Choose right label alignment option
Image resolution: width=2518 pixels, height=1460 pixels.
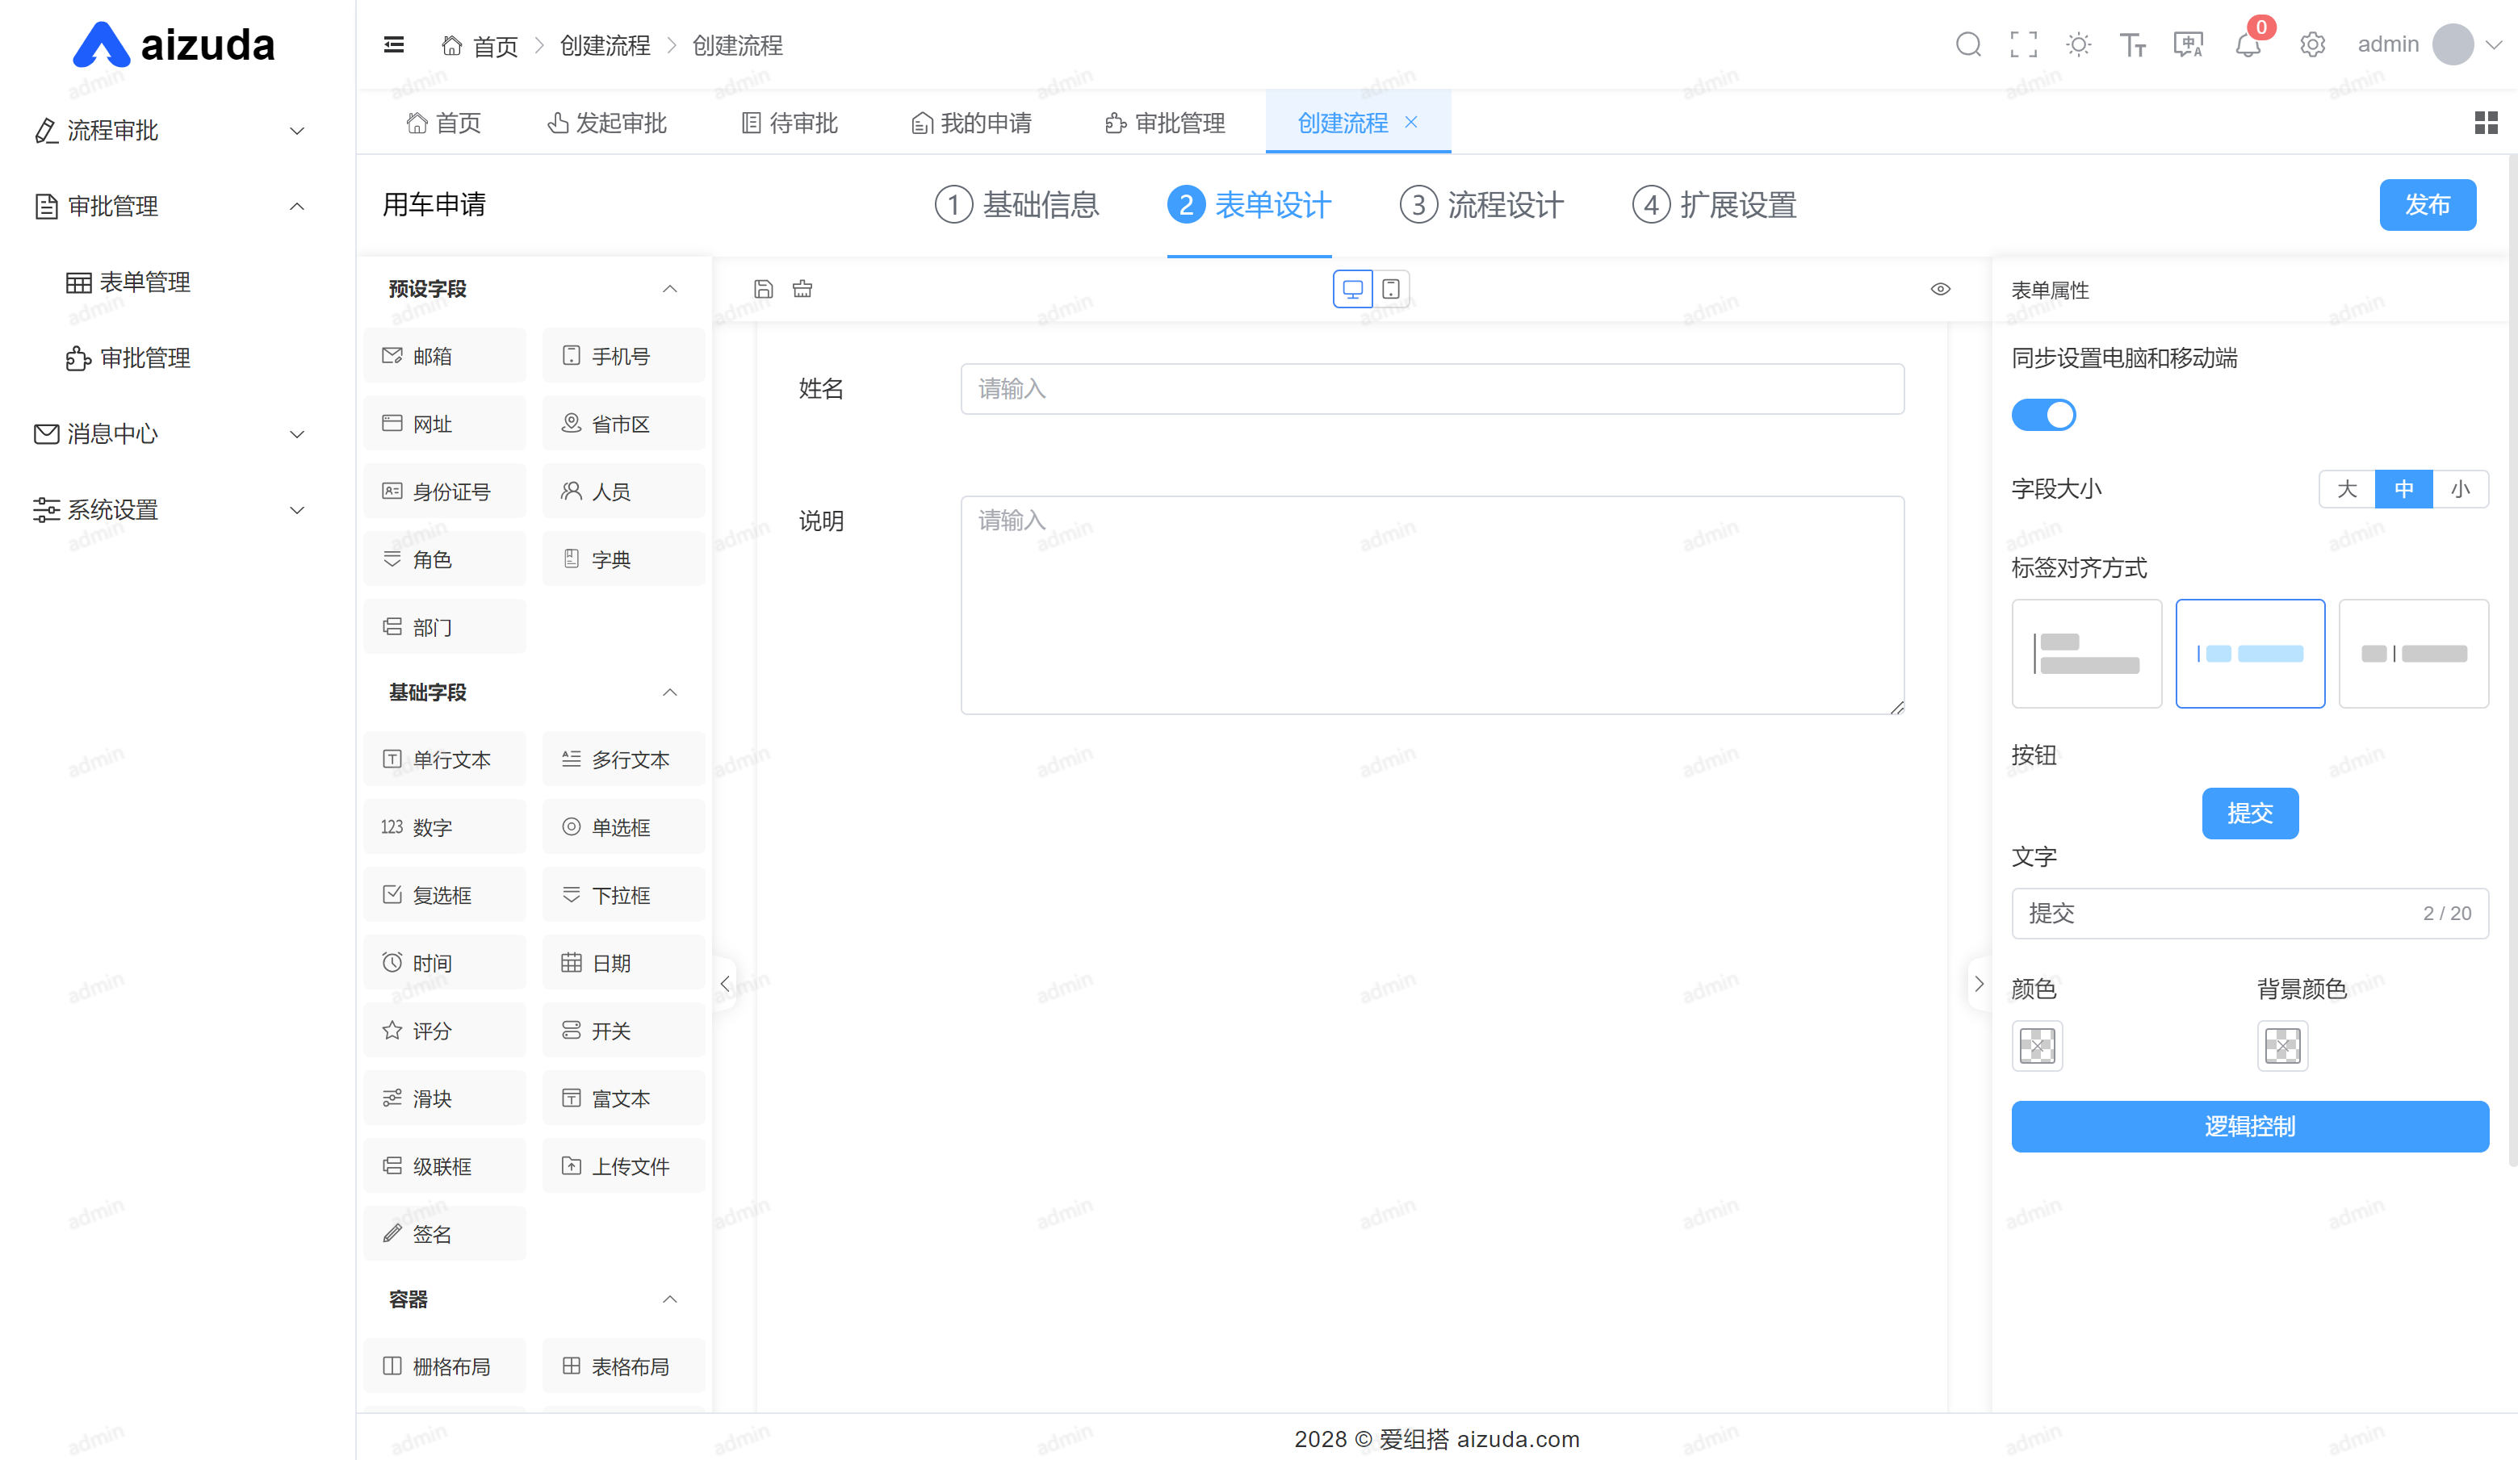point(2414,653)
